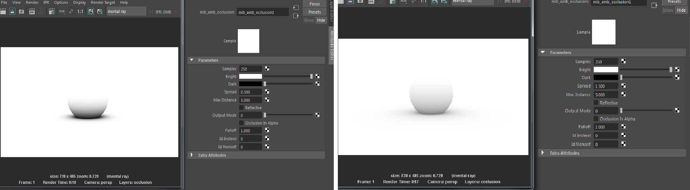Click the map button beside Samples in left panel
The height and width of the screenshot is (190, 690).
(267, 69)
